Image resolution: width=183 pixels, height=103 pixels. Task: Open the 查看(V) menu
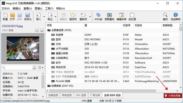click(x=28, y=9)
